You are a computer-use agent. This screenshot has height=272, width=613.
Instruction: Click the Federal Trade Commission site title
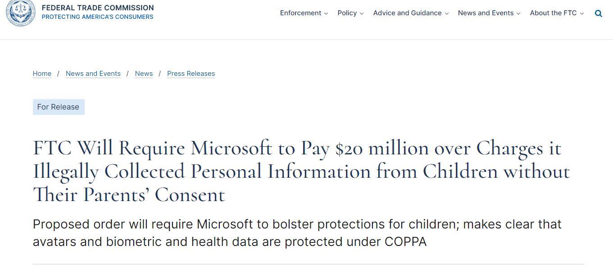point(98,8)
